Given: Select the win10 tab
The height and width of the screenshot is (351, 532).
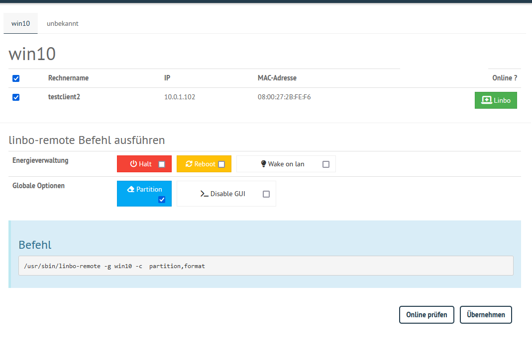Looking at the screenshot, I should pyautogui.click(x=21, y=23).
